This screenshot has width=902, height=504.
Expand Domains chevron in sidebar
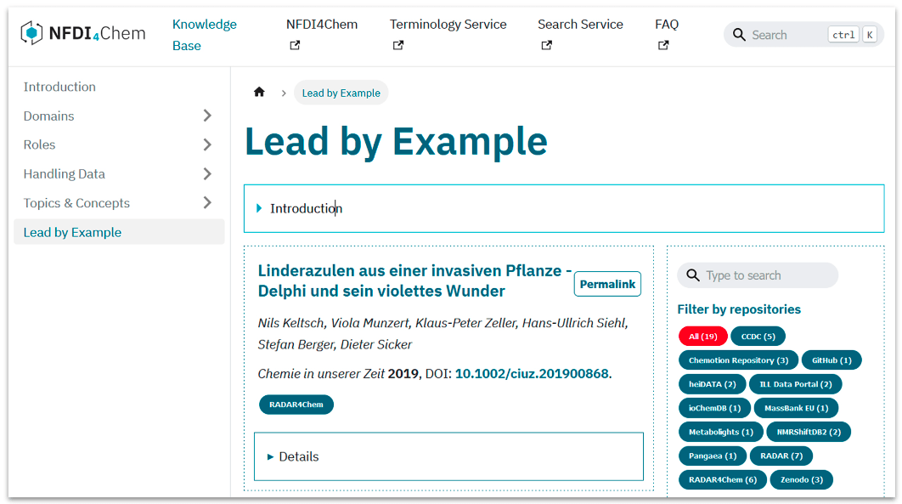[208, 116]
